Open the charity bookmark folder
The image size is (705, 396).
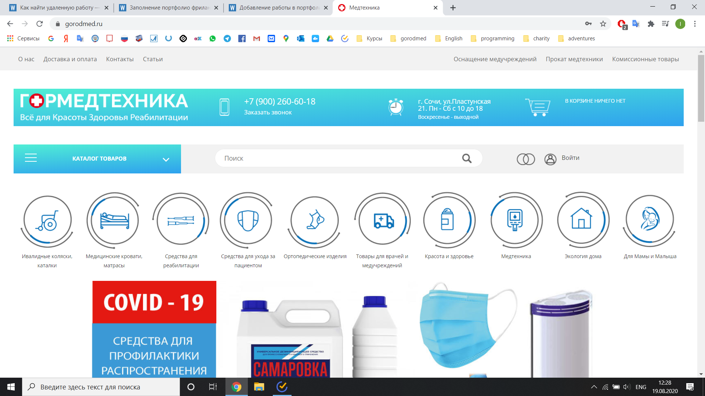tap(536, 38)
